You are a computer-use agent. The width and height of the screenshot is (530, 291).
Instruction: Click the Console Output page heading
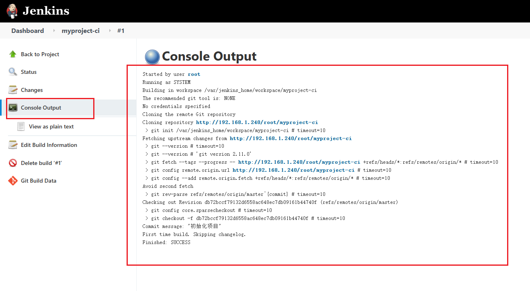[x=209, y=56]
